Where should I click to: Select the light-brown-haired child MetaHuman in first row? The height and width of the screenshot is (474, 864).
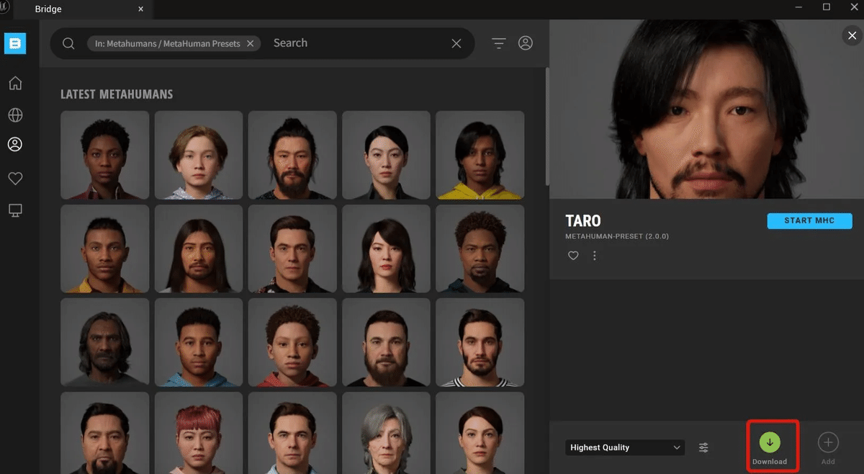(199, 155)
